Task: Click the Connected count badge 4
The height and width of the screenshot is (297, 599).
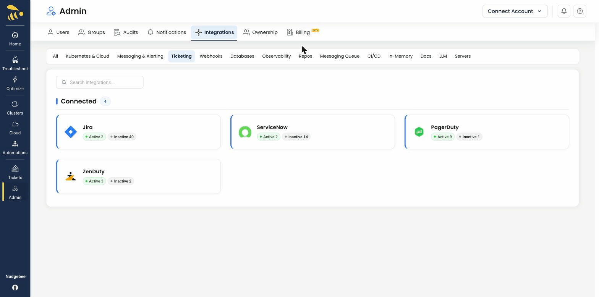Action: [105, 101]
